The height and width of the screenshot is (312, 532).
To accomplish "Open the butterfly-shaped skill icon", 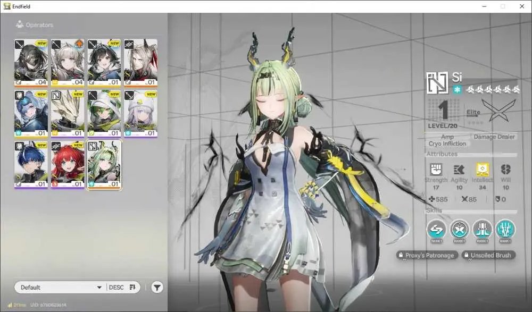I will click(460, 230).
